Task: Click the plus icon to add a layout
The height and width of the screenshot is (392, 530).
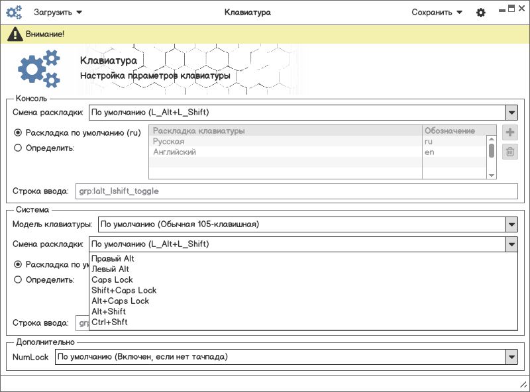Action: point(510,132)
